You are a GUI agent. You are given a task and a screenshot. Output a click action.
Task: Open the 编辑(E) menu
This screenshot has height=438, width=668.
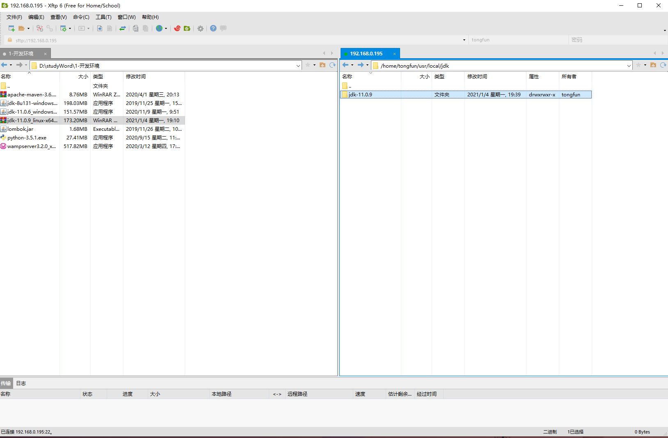click(36, 17)
